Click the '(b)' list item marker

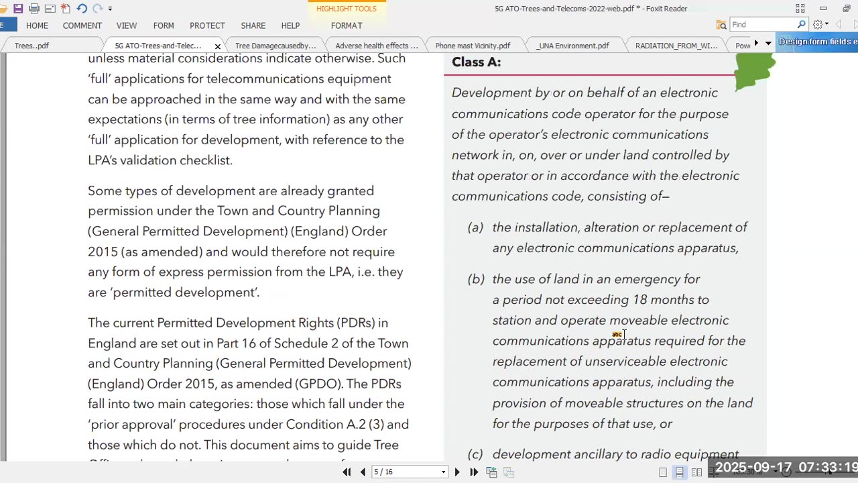coord(476,279)
